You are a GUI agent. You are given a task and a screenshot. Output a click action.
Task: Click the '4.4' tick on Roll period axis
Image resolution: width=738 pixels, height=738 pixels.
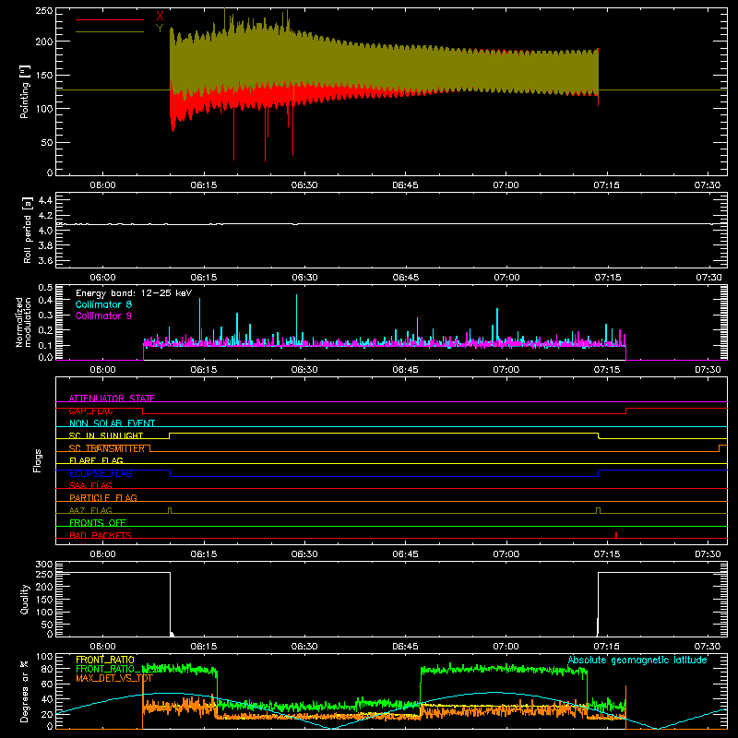45,201
